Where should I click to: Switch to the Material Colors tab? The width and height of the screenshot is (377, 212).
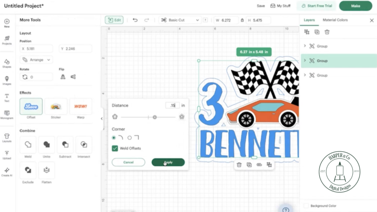click(x=335, y=20)
